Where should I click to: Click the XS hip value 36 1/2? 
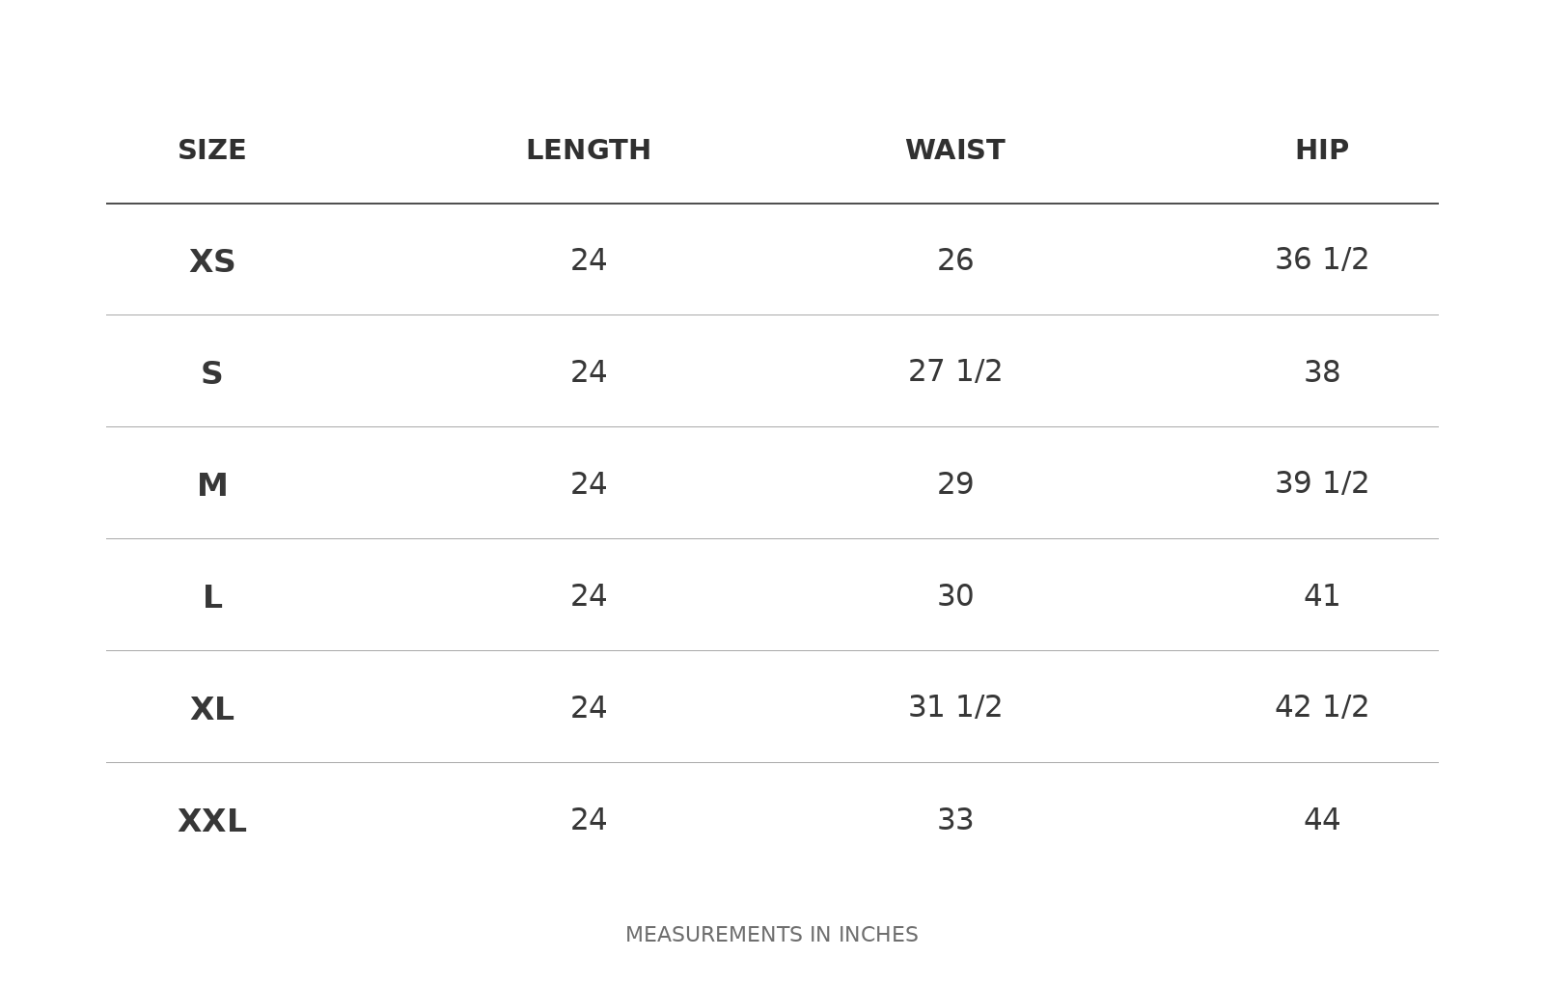point(1322,260)
